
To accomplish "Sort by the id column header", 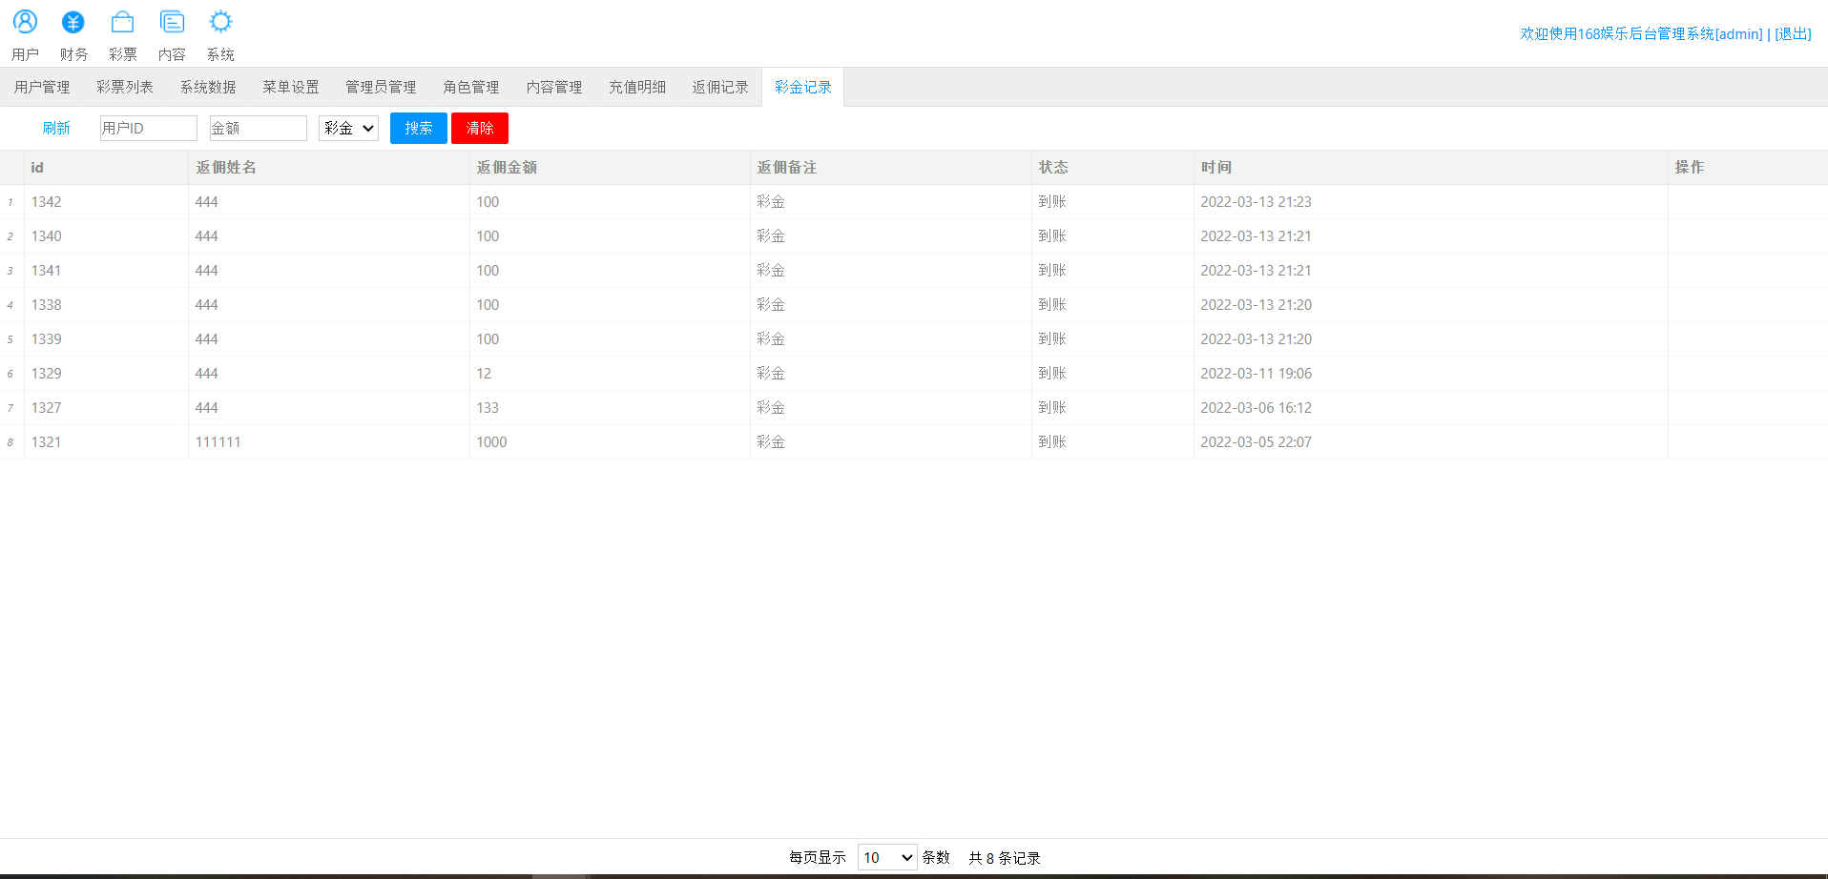I will [x=106, y=167].
